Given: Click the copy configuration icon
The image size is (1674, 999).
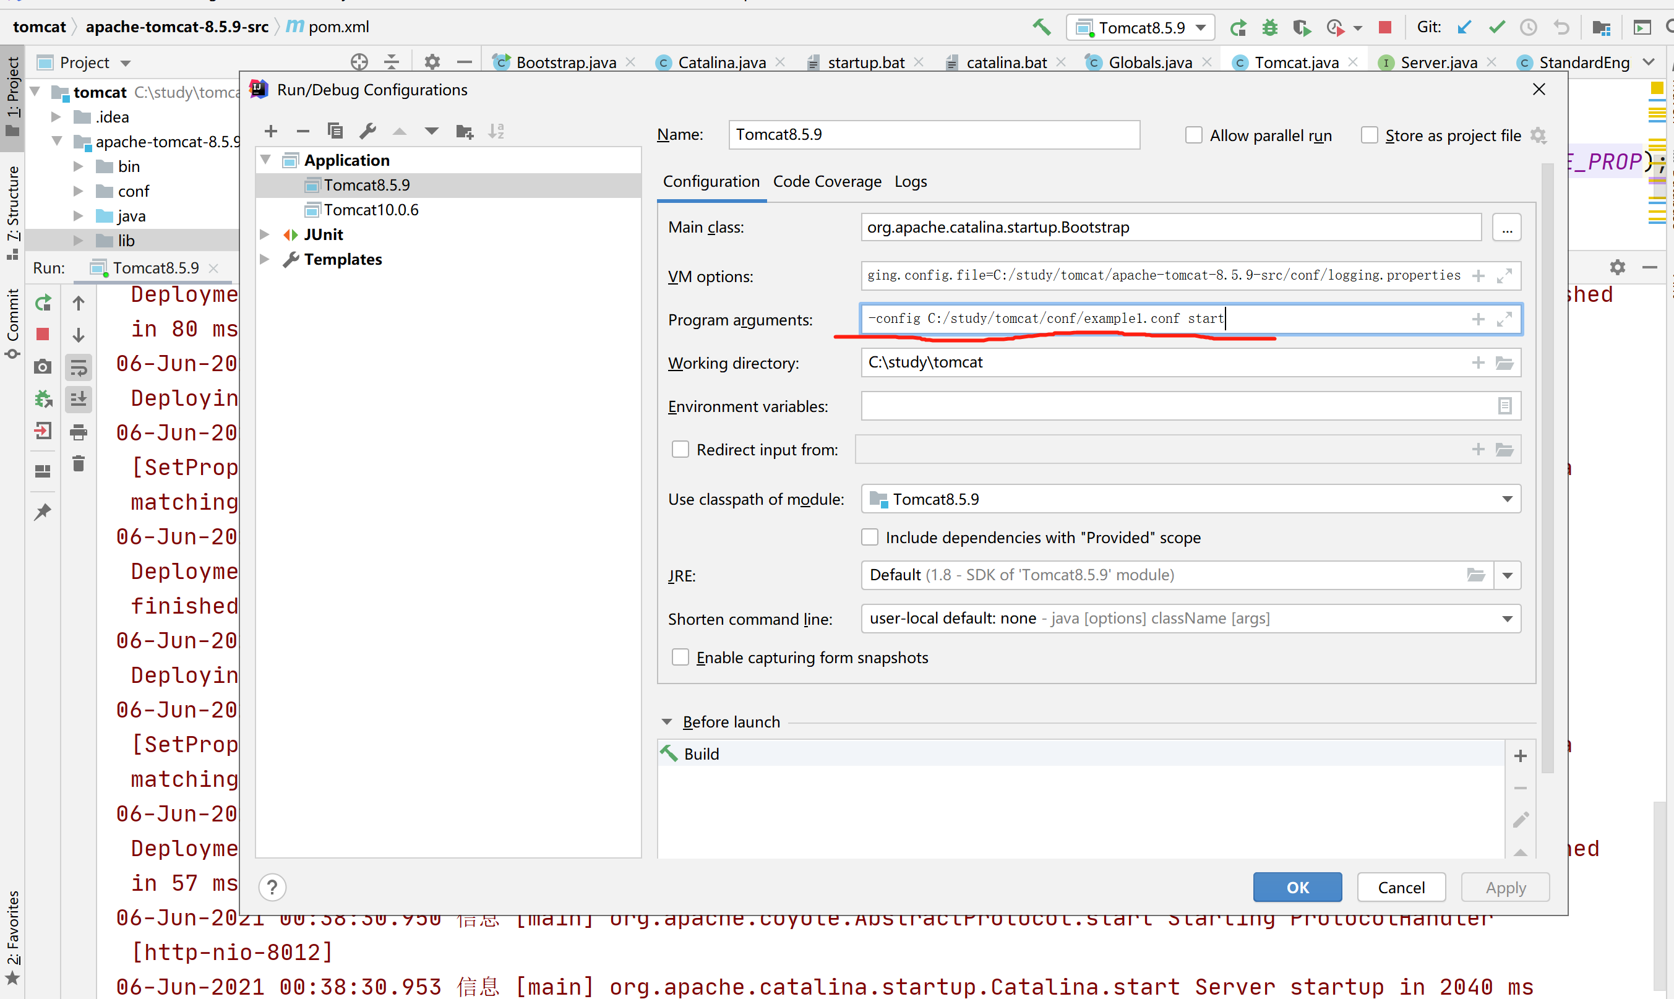Looking at the screenshot, I should point(335,131).
